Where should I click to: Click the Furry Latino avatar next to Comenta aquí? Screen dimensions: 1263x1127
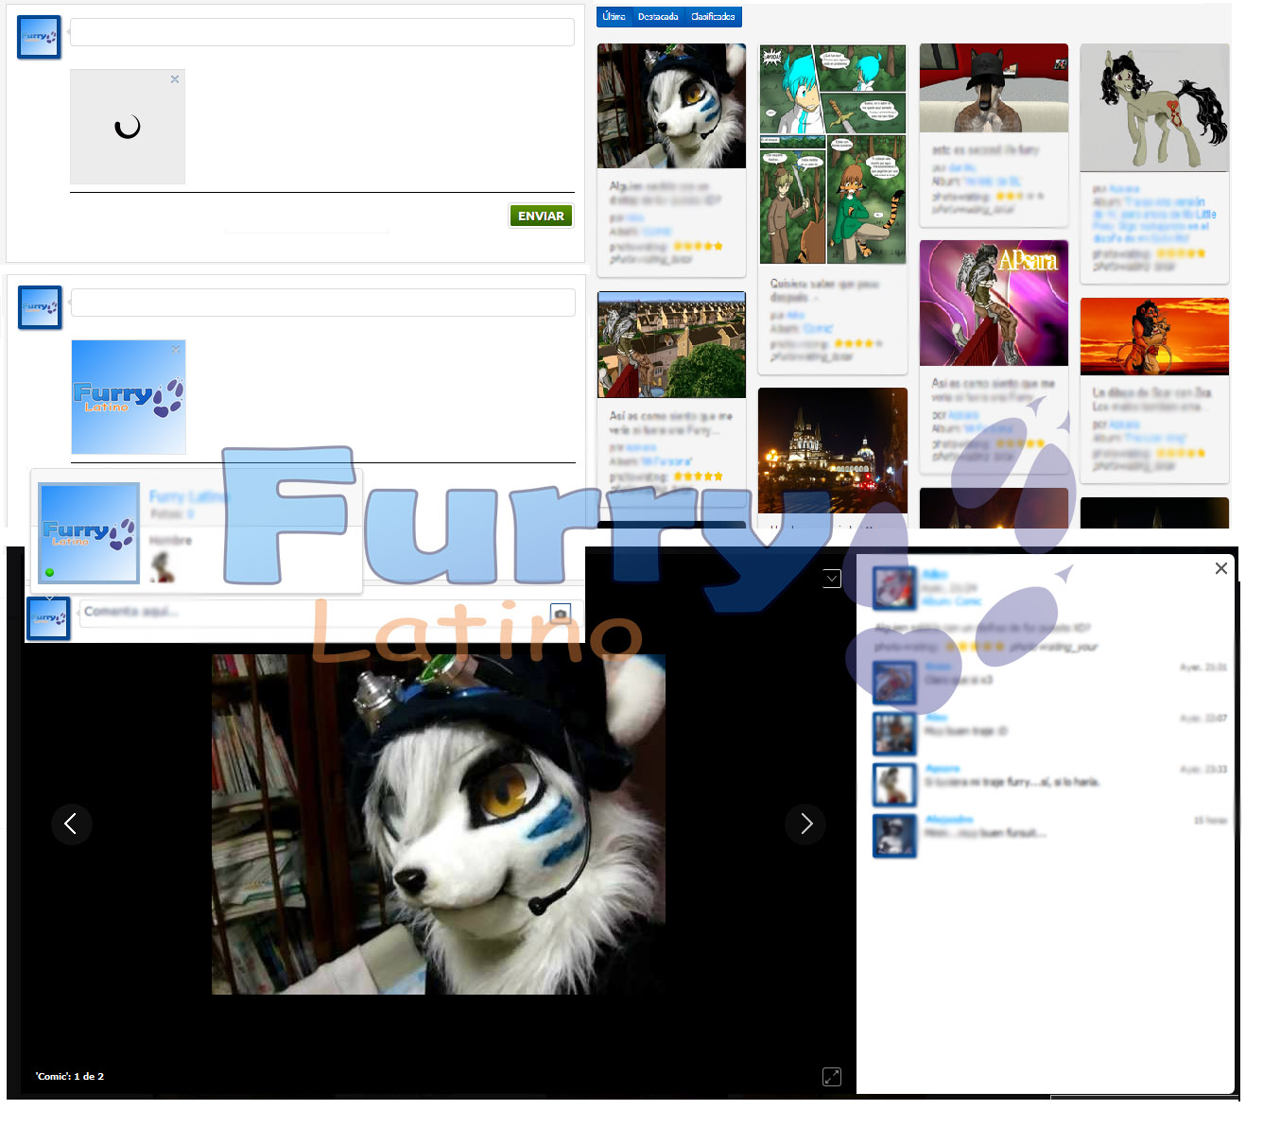[47, 617]
